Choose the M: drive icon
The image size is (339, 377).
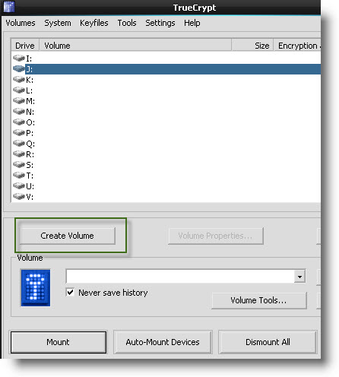click(19, 100)
